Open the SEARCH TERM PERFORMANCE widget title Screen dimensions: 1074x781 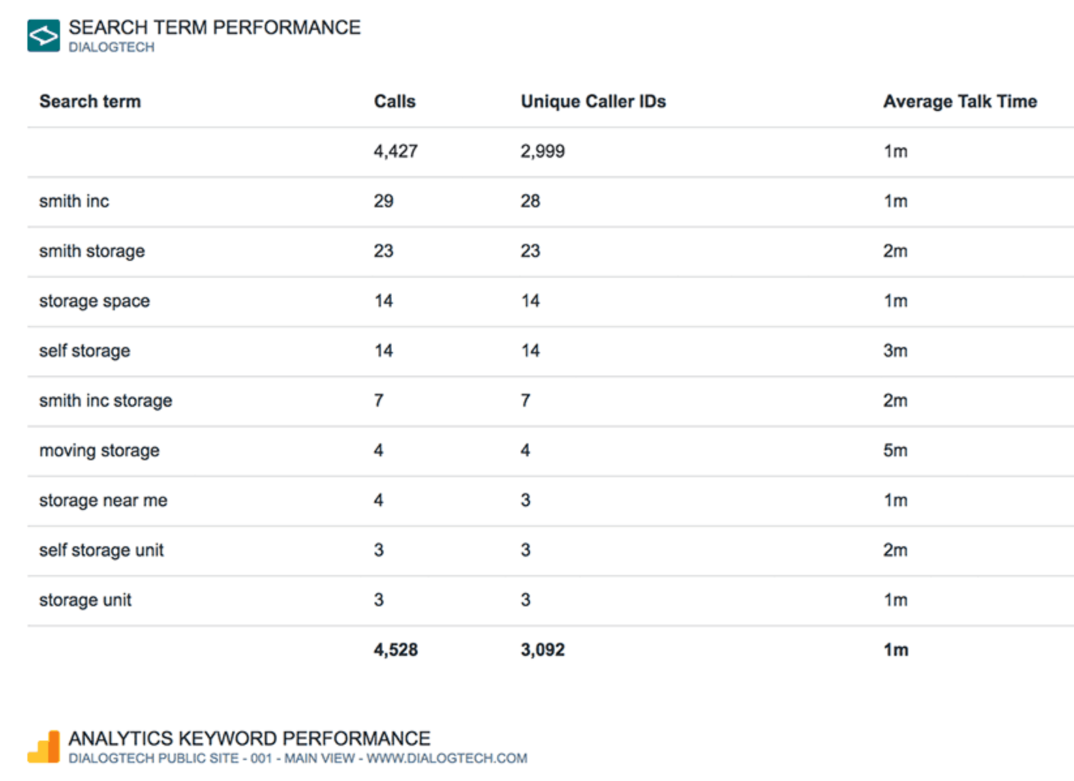tap(215, 27)
